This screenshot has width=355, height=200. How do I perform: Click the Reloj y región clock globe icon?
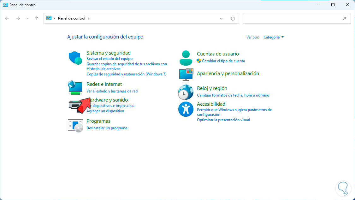[x=186, y=92]
